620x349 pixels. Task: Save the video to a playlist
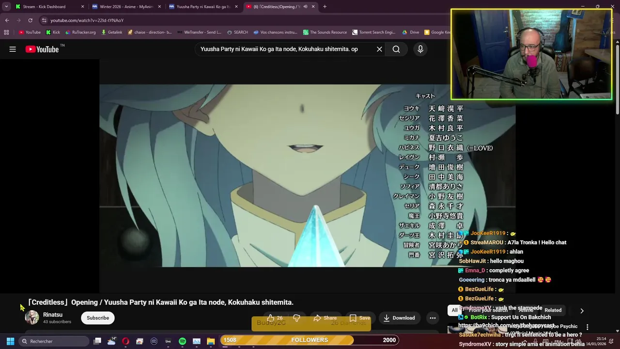[360, 318]
